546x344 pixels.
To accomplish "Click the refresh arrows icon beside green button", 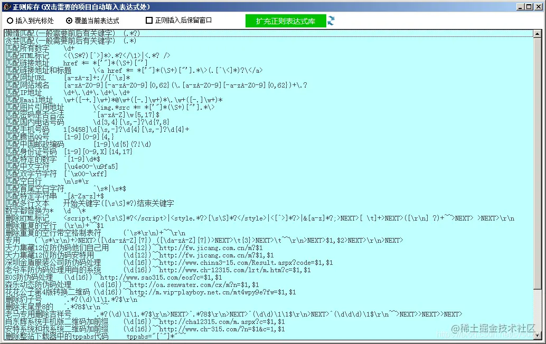I will (x=331, y=21).
